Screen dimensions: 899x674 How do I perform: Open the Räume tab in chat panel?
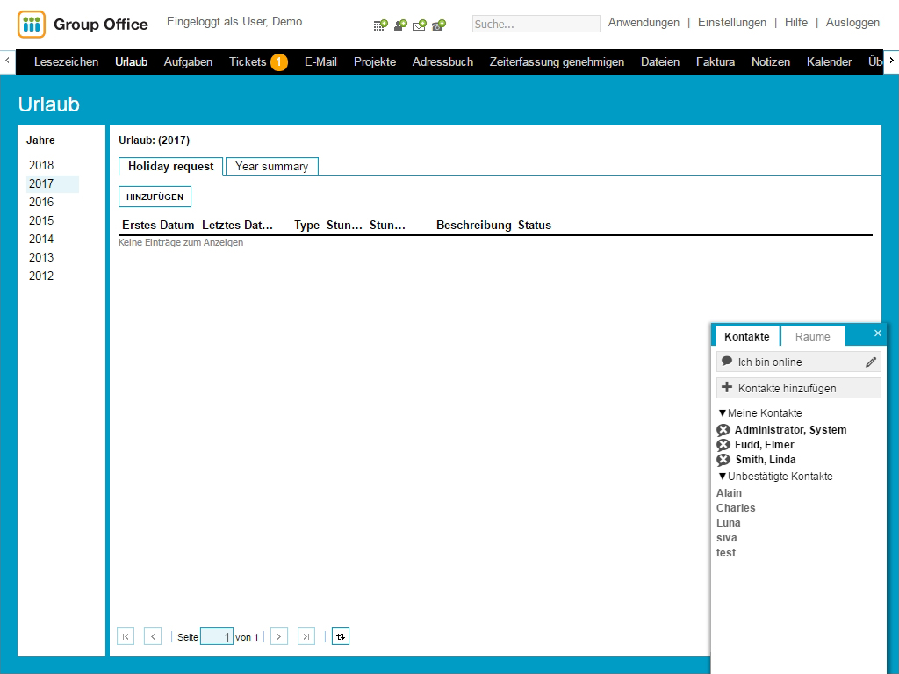point(812,336)
